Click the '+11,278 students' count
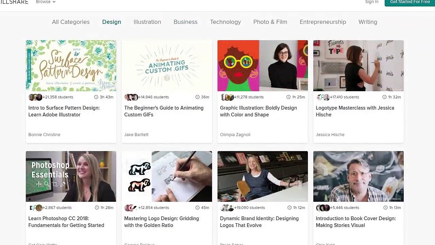Image resolution: width=435 pixels, height=245 pixels. (x=249, y=97)
